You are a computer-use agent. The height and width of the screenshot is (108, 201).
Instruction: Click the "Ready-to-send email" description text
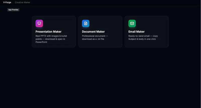[x=143, y=37]
